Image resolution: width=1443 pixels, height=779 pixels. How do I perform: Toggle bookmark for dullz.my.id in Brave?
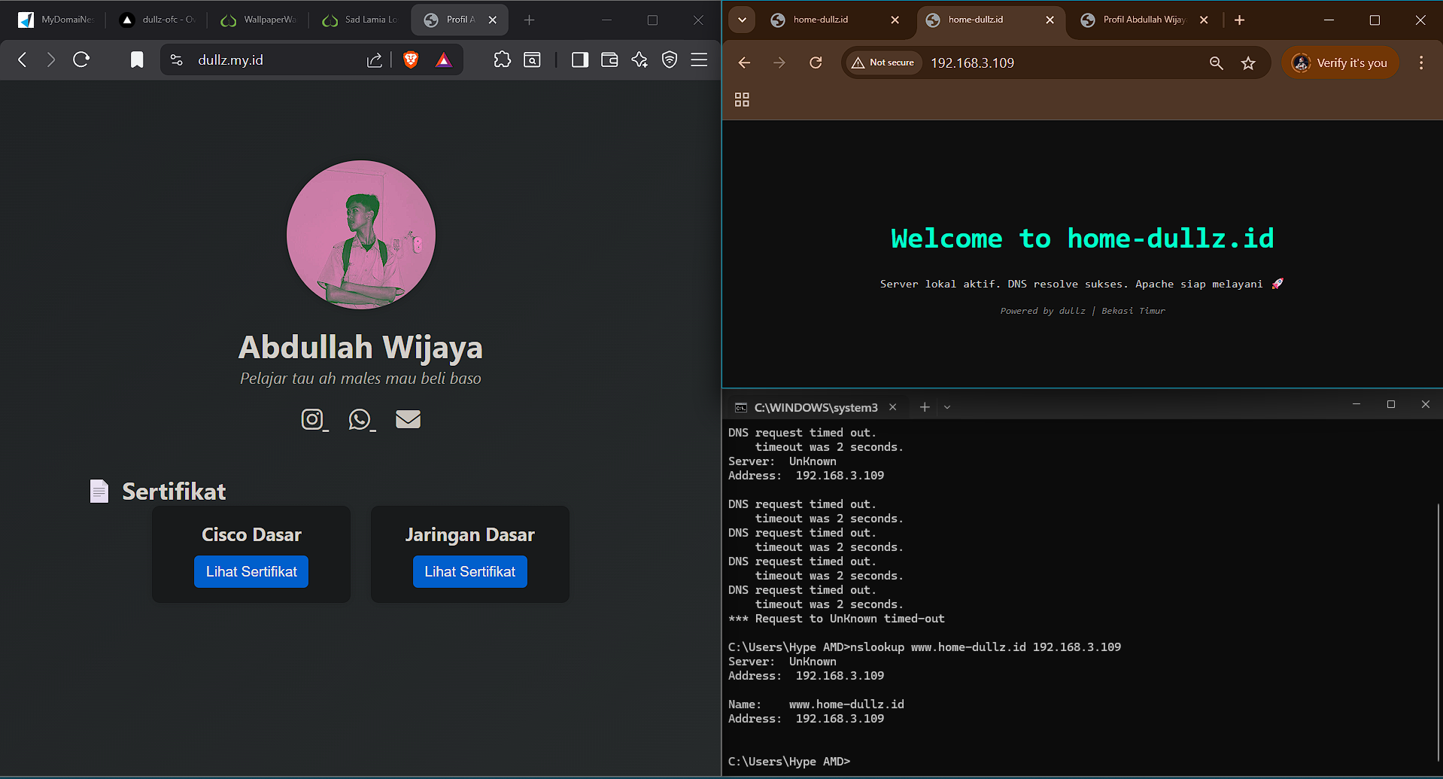click(x=137, y=60)
